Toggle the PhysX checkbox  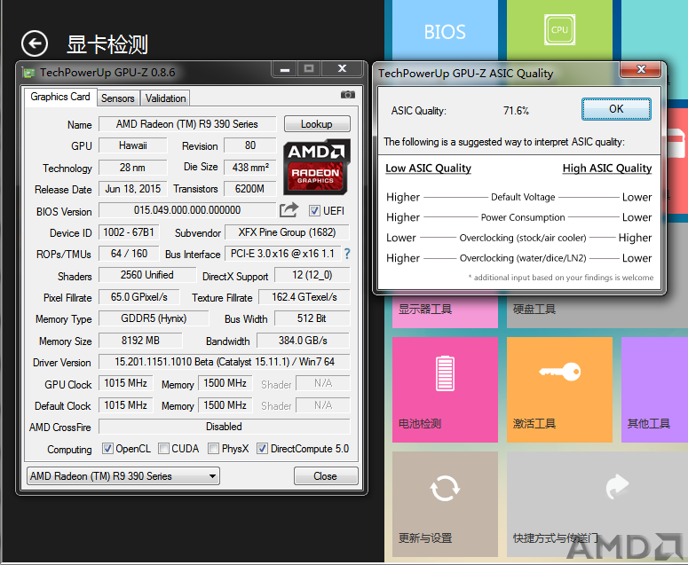[214, 449]
